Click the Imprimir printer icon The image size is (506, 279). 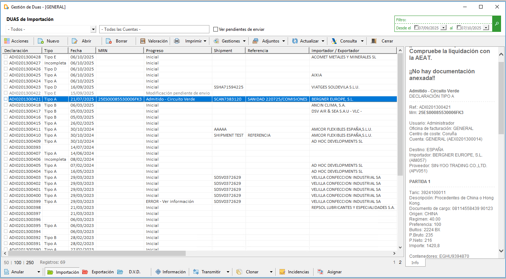pos(177,41)
